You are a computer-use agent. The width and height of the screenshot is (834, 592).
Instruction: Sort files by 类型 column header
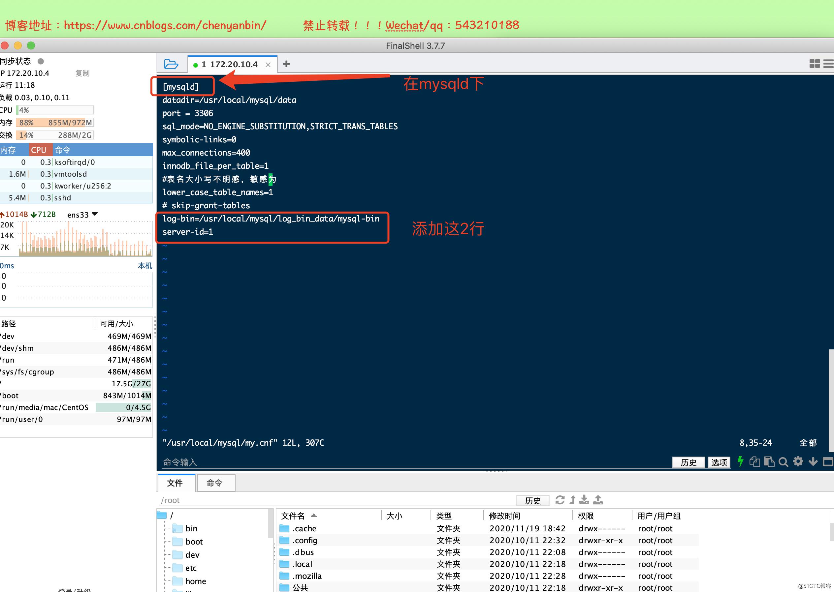tap(458, 516)
